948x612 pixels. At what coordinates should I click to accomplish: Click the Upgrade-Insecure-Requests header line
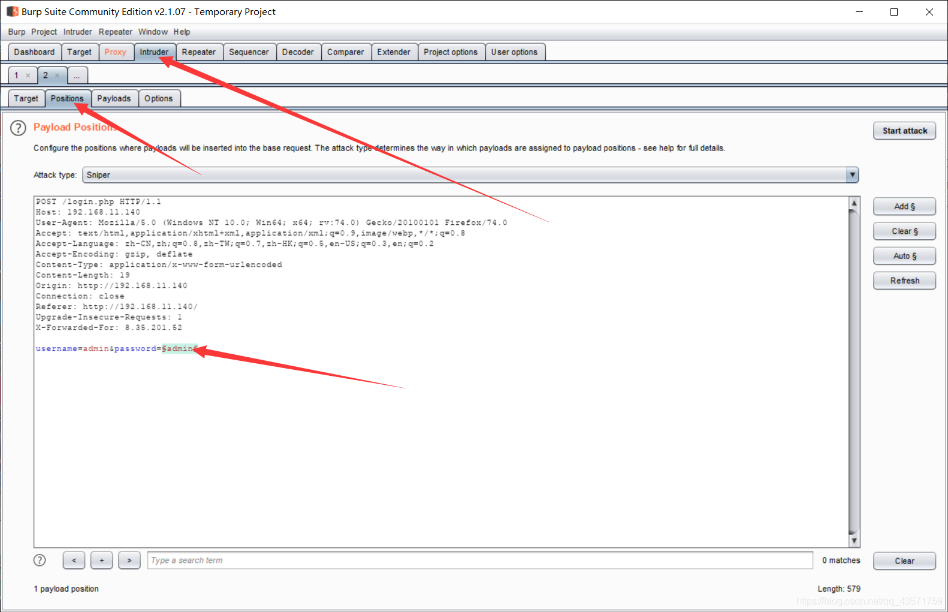click(x=108, y=317)
